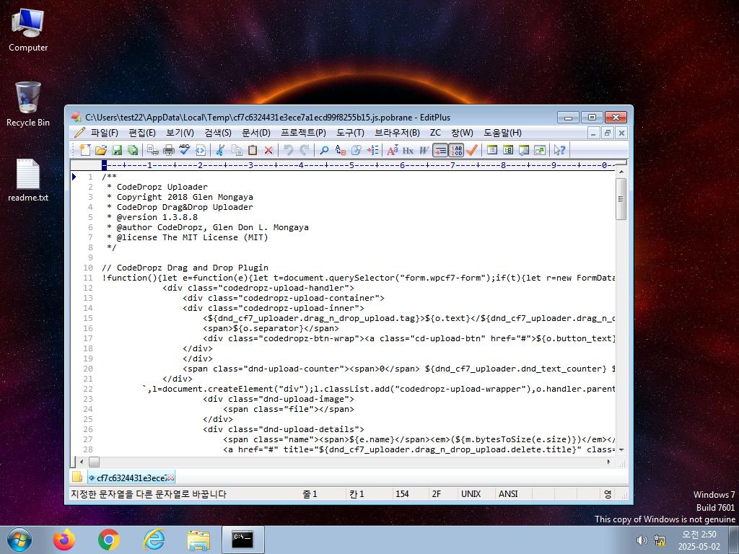Image resolution: width=739 pixels, height=554 pixels.
Task: Open the 편집(E) menu
Action: pos(142,133)
